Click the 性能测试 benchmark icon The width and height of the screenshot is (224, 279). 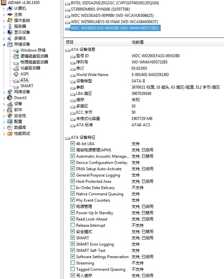pyautogui.click(x=10, y=134)
